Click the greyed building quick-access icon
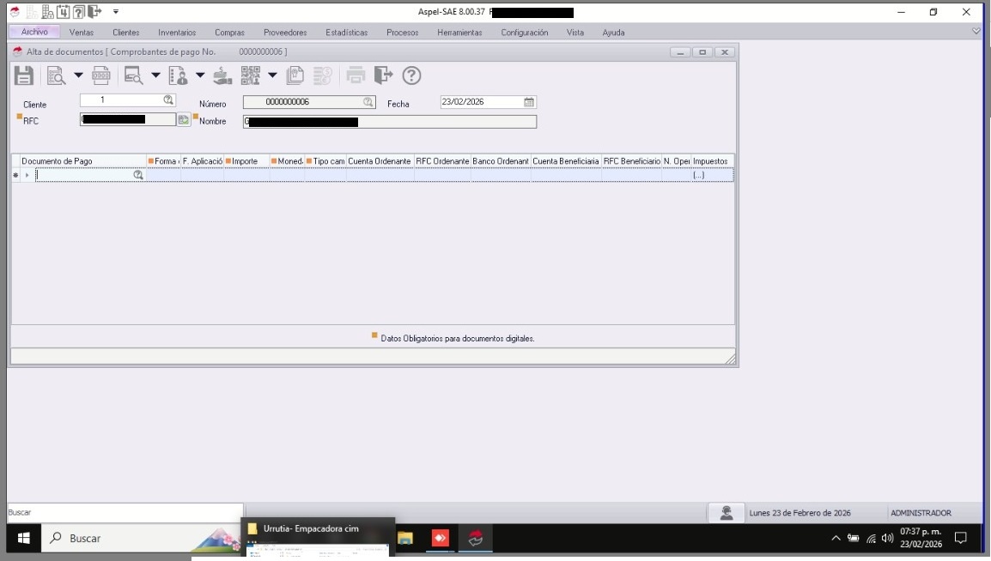 click(x=33, y=11)
